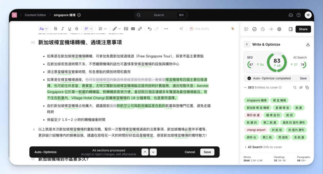Click the Share button
Image resolution: width=323 pixels, height=174 pixels.
click(x=303, y=29)
